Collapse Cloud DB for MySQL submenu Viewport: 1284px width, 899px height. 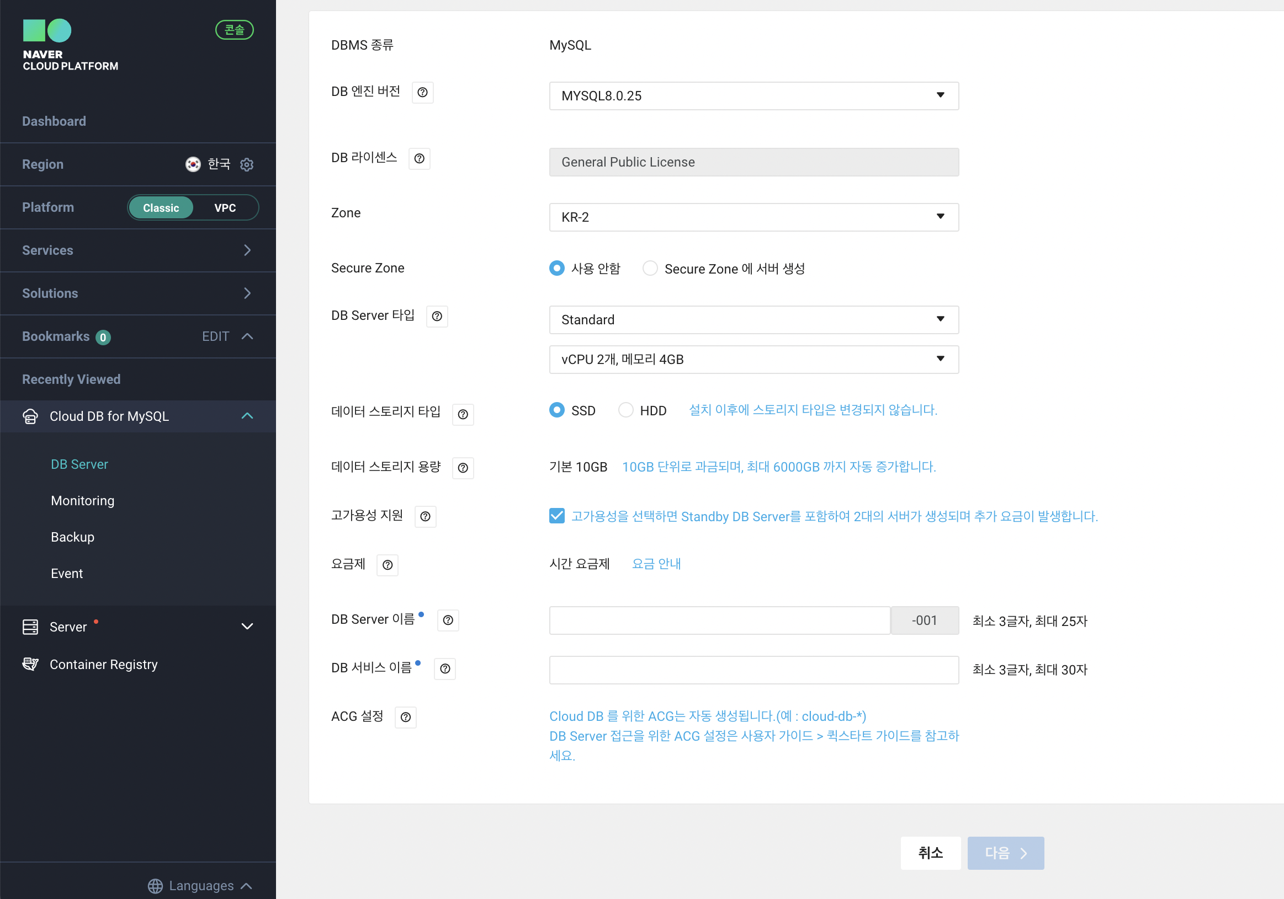(247, 416)
